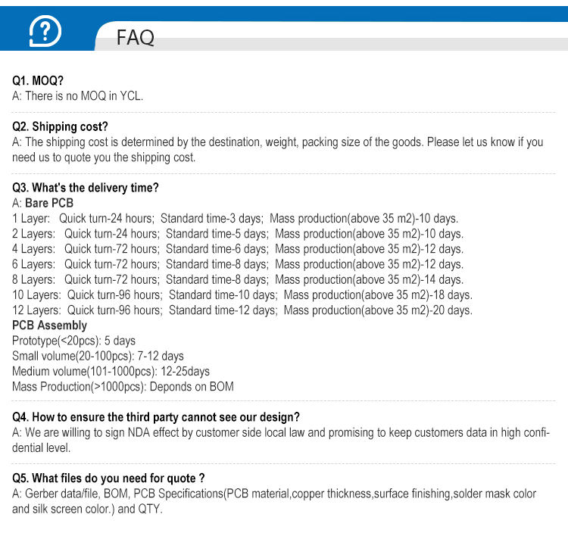Click the 10 Layers delivery time row

coord(242,294)
